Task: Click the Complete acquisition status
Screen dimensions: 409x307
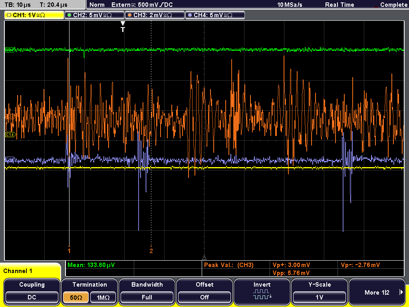Action: (x=393, y=5)
